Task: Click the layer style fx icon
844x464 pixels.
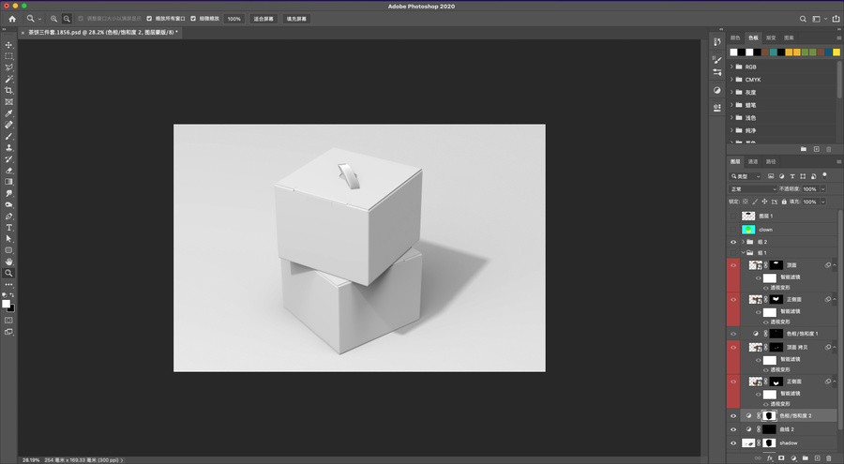Action: point(770,458)
